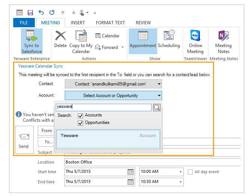Open the touch mode dropdown arrow
This screenshot has width=250, height=196.
tap(87, 12)
